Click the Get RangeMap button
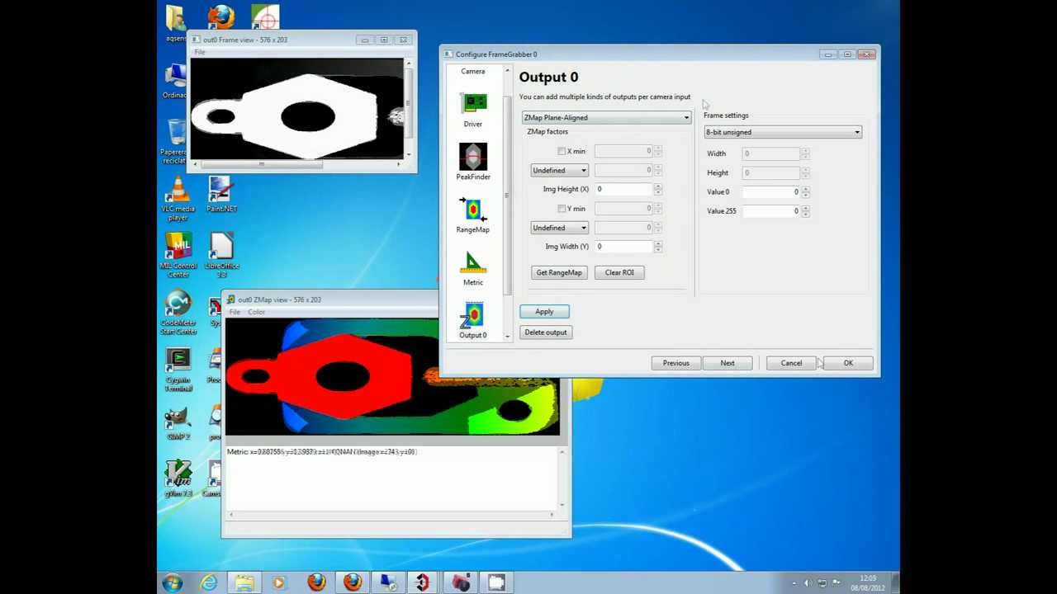 (x=559, y=272)
